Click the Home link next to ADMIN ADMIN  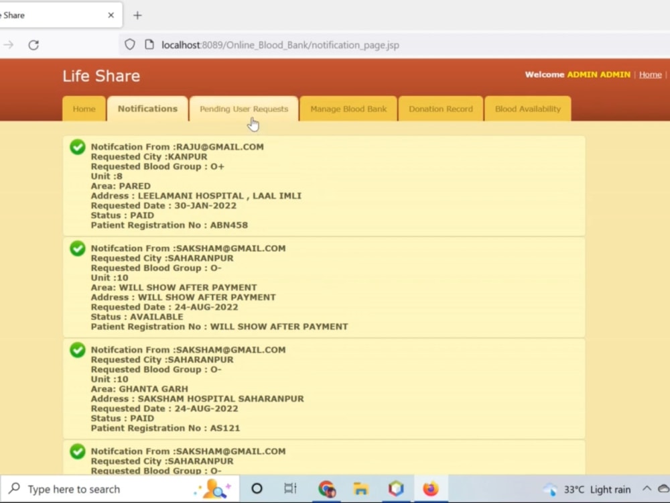(x=651, y=74)
